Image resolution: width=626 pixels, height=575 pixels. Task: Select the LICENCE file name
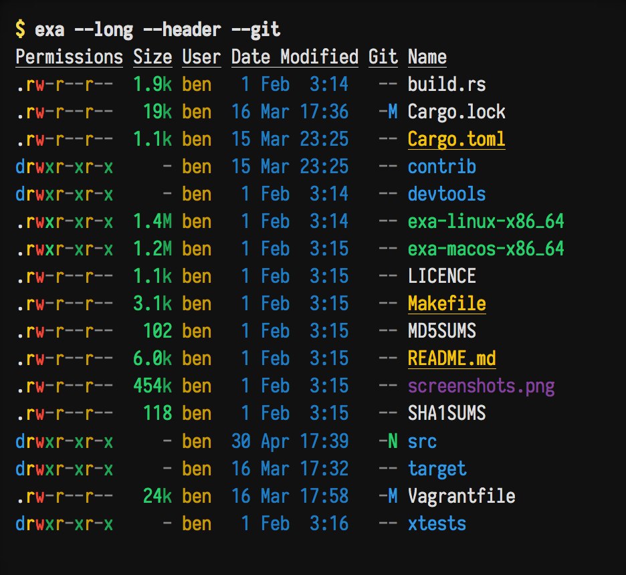(441, 276)
